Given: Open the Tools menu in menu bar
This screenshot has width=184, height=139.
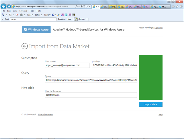Looking at the screenshot, I should 32,11.
